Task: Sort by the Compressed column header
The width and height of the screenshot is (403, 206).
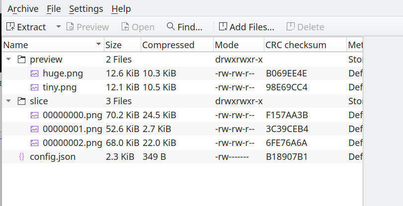Action: point(168,45)
